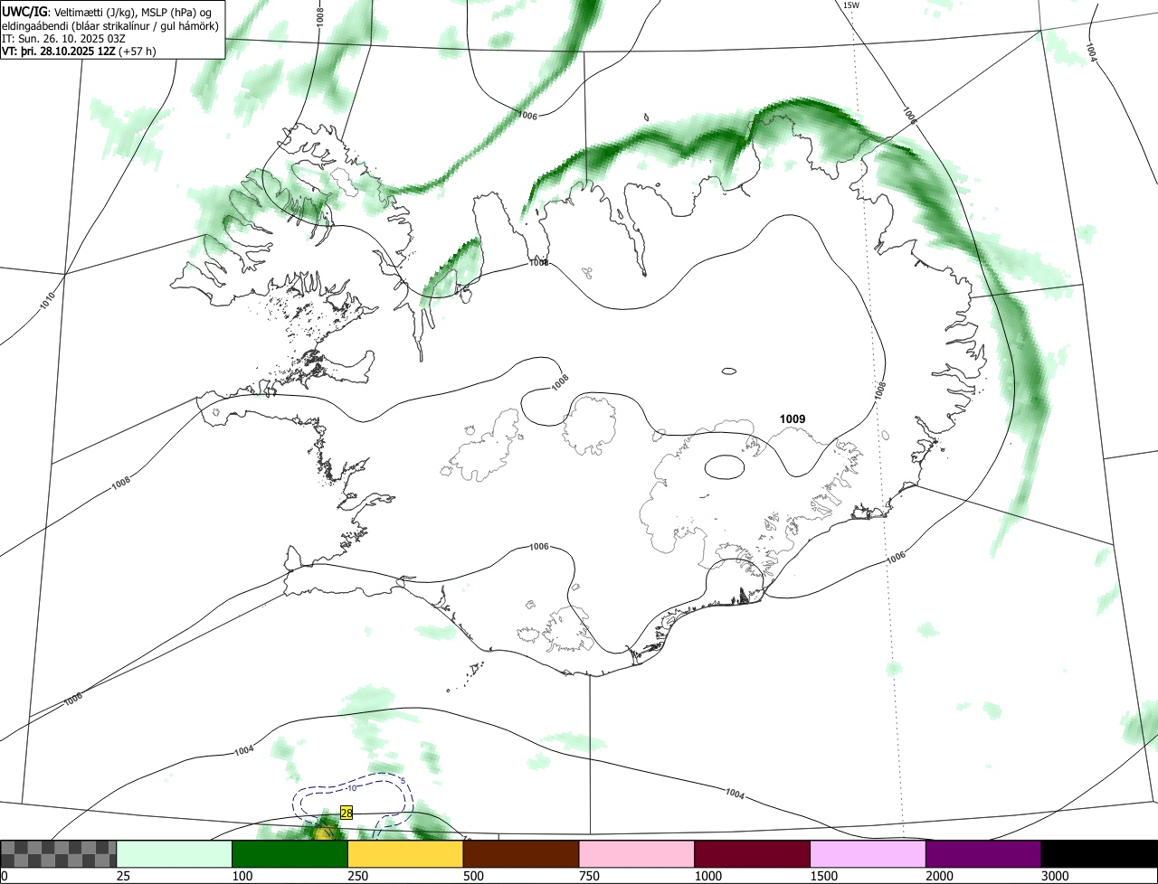Click the bold 1009 pressure maximum label
The width and height of the screenshot is (1158, 884).
793,418
